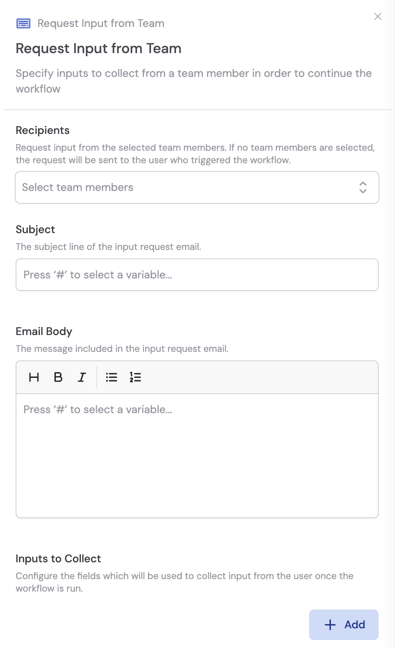Click the Recipients section heading
The height and width of the screenshot is (649, 395).
(42, 130)
